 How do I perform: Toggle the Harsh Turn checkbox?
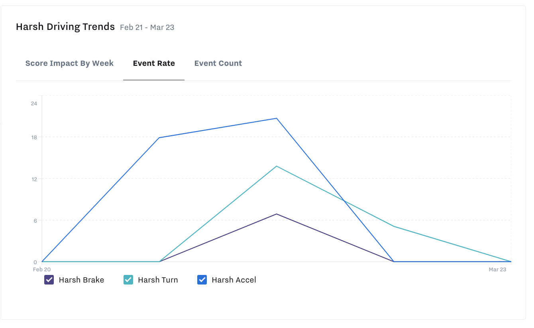click(x=128, y=280)
